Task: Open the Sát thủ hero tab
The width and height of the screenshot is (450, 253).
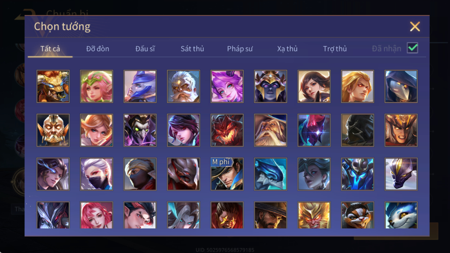Action: click(192, 49)
